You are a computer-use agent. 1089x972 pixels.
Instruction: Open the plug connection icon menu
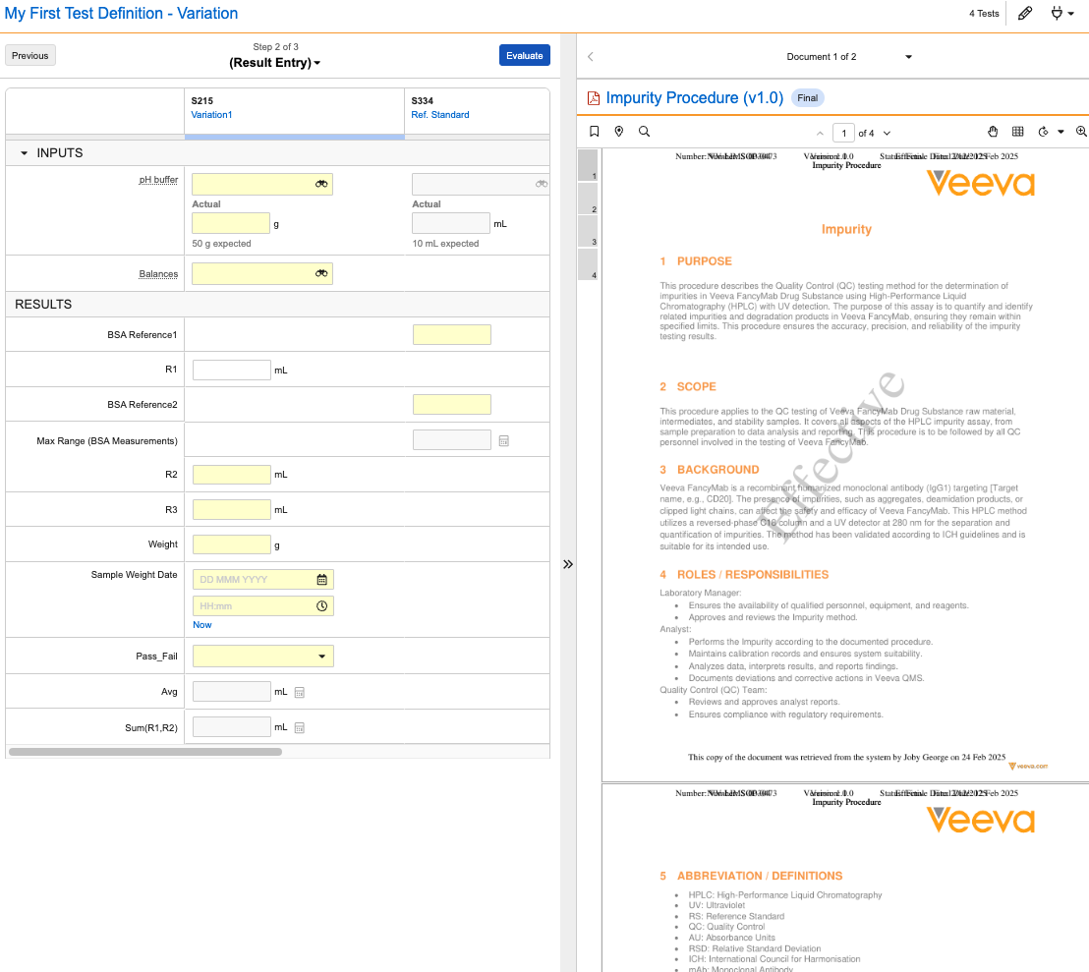[1061, 13]
